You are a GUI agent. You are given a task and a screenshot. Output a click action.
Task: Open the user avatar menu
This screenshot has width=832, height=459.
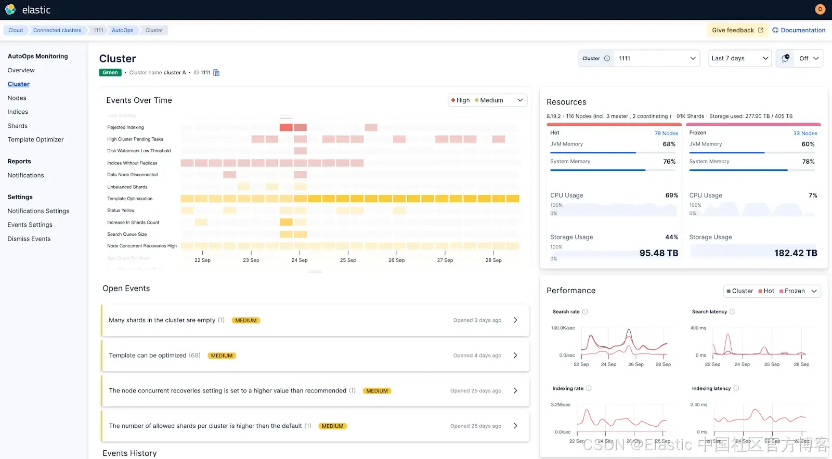(820, 9)
